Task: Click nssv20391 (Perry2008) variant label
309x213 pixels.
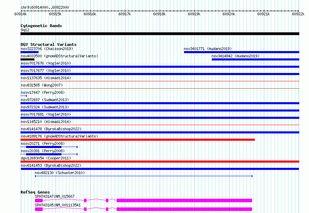Action: (43, 151)
